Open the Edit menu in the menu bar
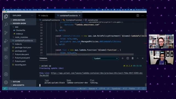Viewport: 176px width, 99px height. [x=15, y=10]
